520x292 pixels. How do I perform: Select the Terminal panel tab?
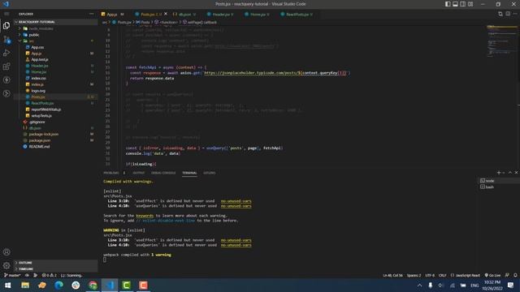click(189, 173)
